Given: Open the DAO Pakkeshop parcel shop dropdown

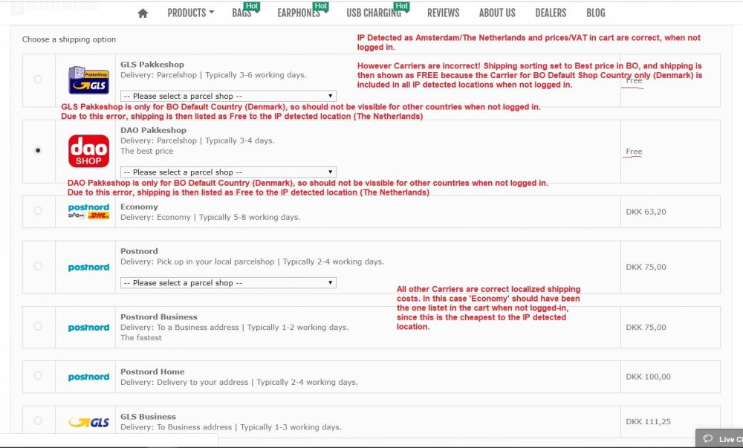Looking at the screenshot, I should coord(228,172).
